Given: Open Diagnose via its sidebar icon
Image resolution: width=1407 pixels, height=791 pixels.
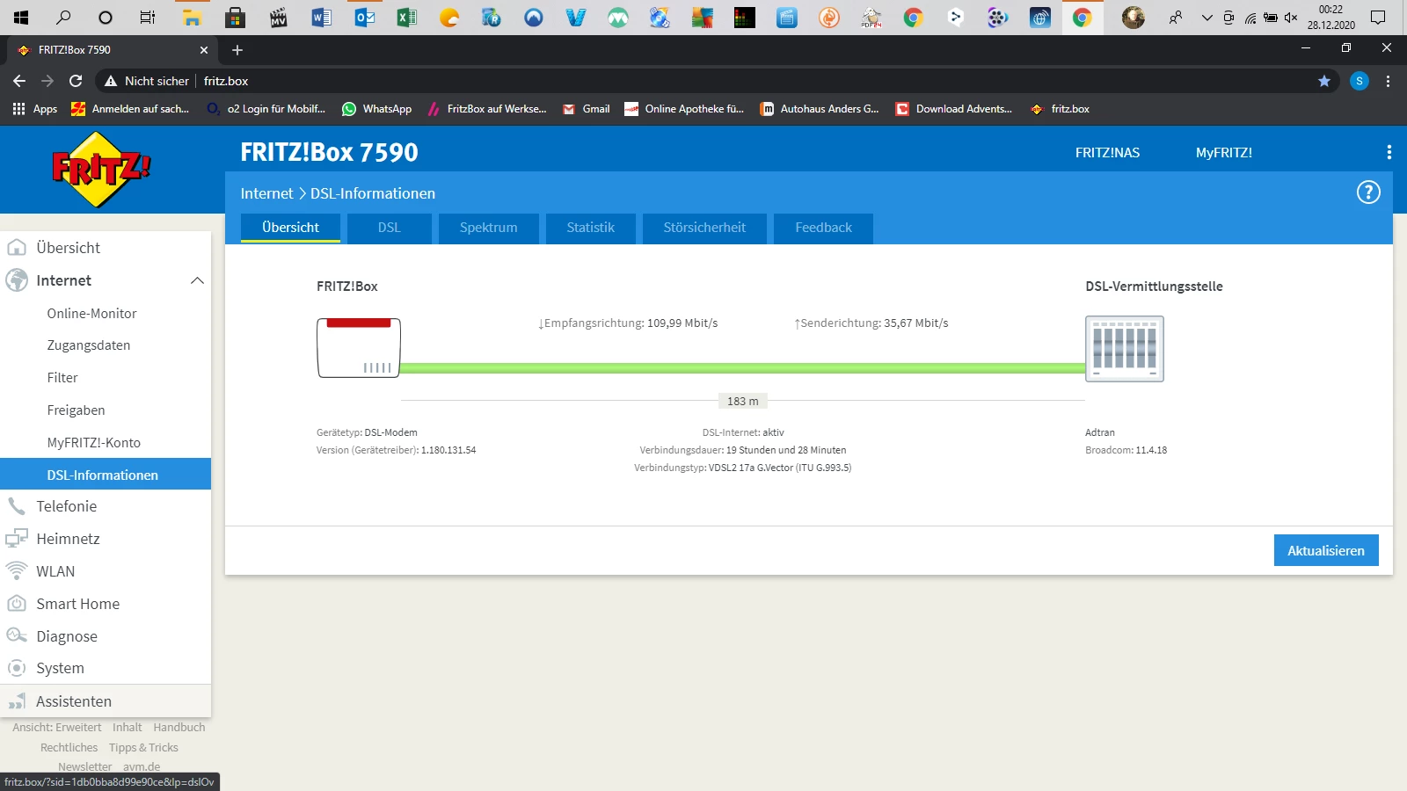Looking at the screenshot, I should (x=17, y=636).
